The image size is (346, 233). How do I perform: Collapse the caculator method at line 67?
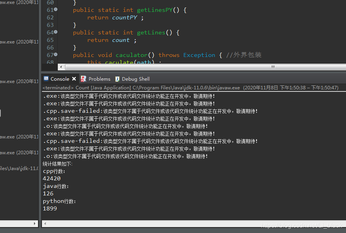pyautogui.click(x=55, y=54)
